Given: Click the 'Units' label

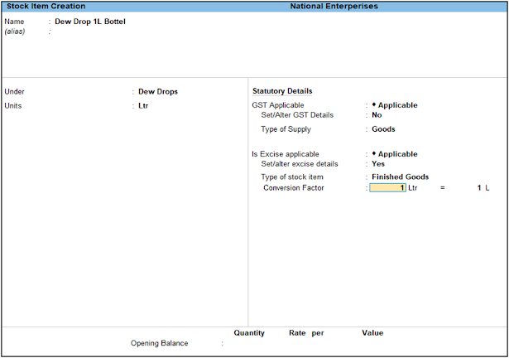Looking at the screenshot, I should coord(13,106).
